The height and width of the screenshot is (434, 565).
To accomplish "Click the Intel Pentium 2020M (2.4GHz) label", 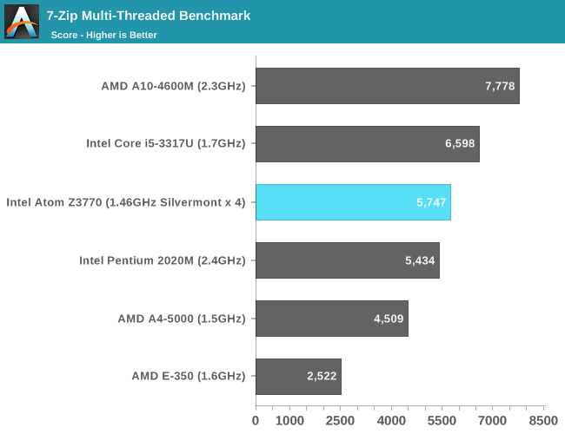I will (x=162, y=260).
